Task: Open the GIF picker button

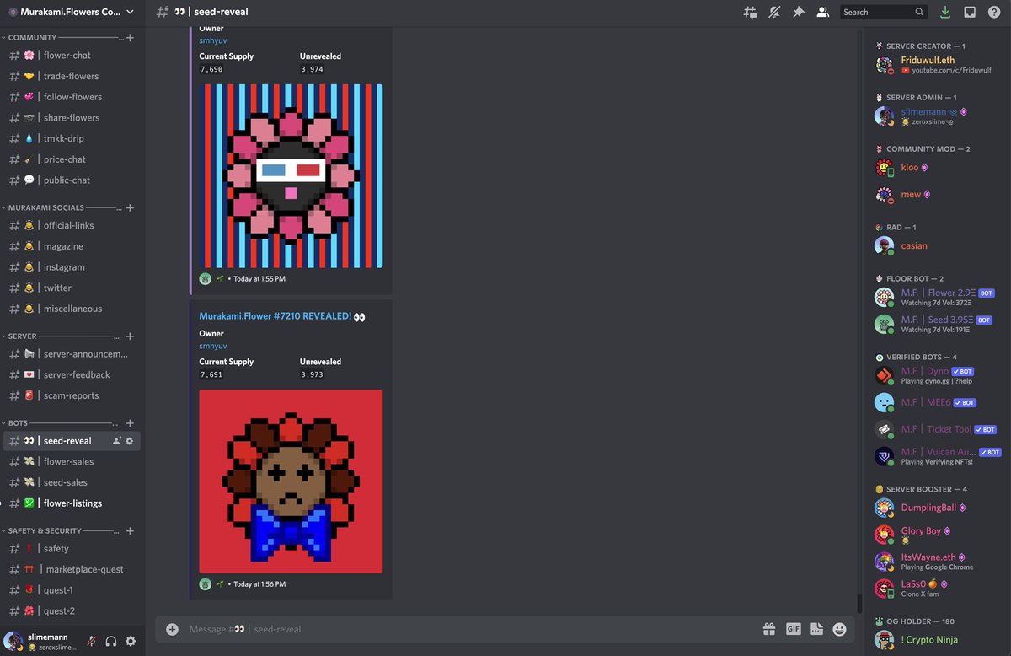Action: (x=793, y=629)
